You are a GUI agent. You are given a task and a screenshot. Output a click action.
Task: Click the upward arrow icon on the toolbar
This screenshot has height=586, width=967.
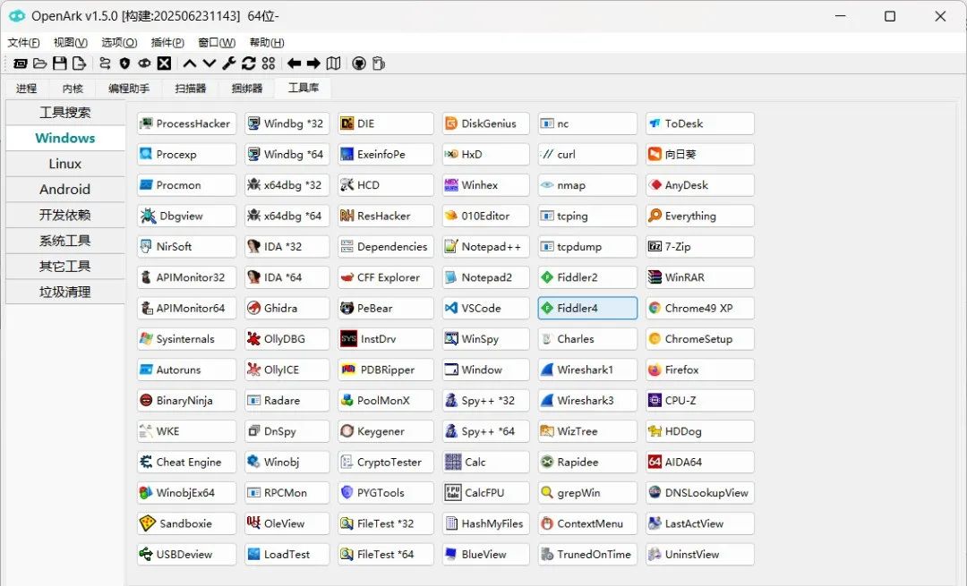tap(188, 64)
